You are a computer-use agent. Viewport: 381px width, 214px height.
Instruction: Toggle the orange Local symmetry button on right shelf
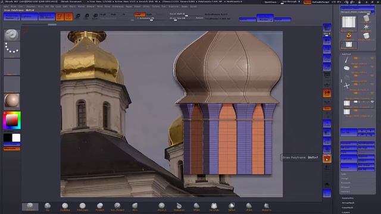pyautogui.click(x=327, y=93)
